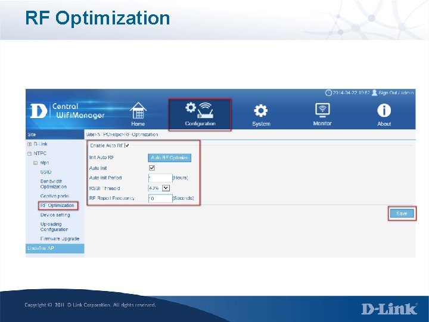Select Device setting in the sidebar

click(x=55, y=215)
